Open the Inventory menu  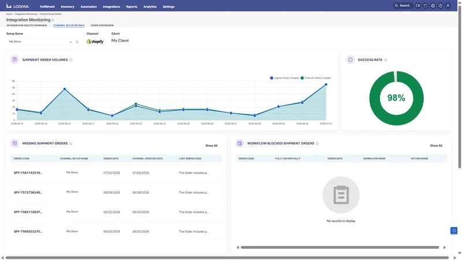68,6
